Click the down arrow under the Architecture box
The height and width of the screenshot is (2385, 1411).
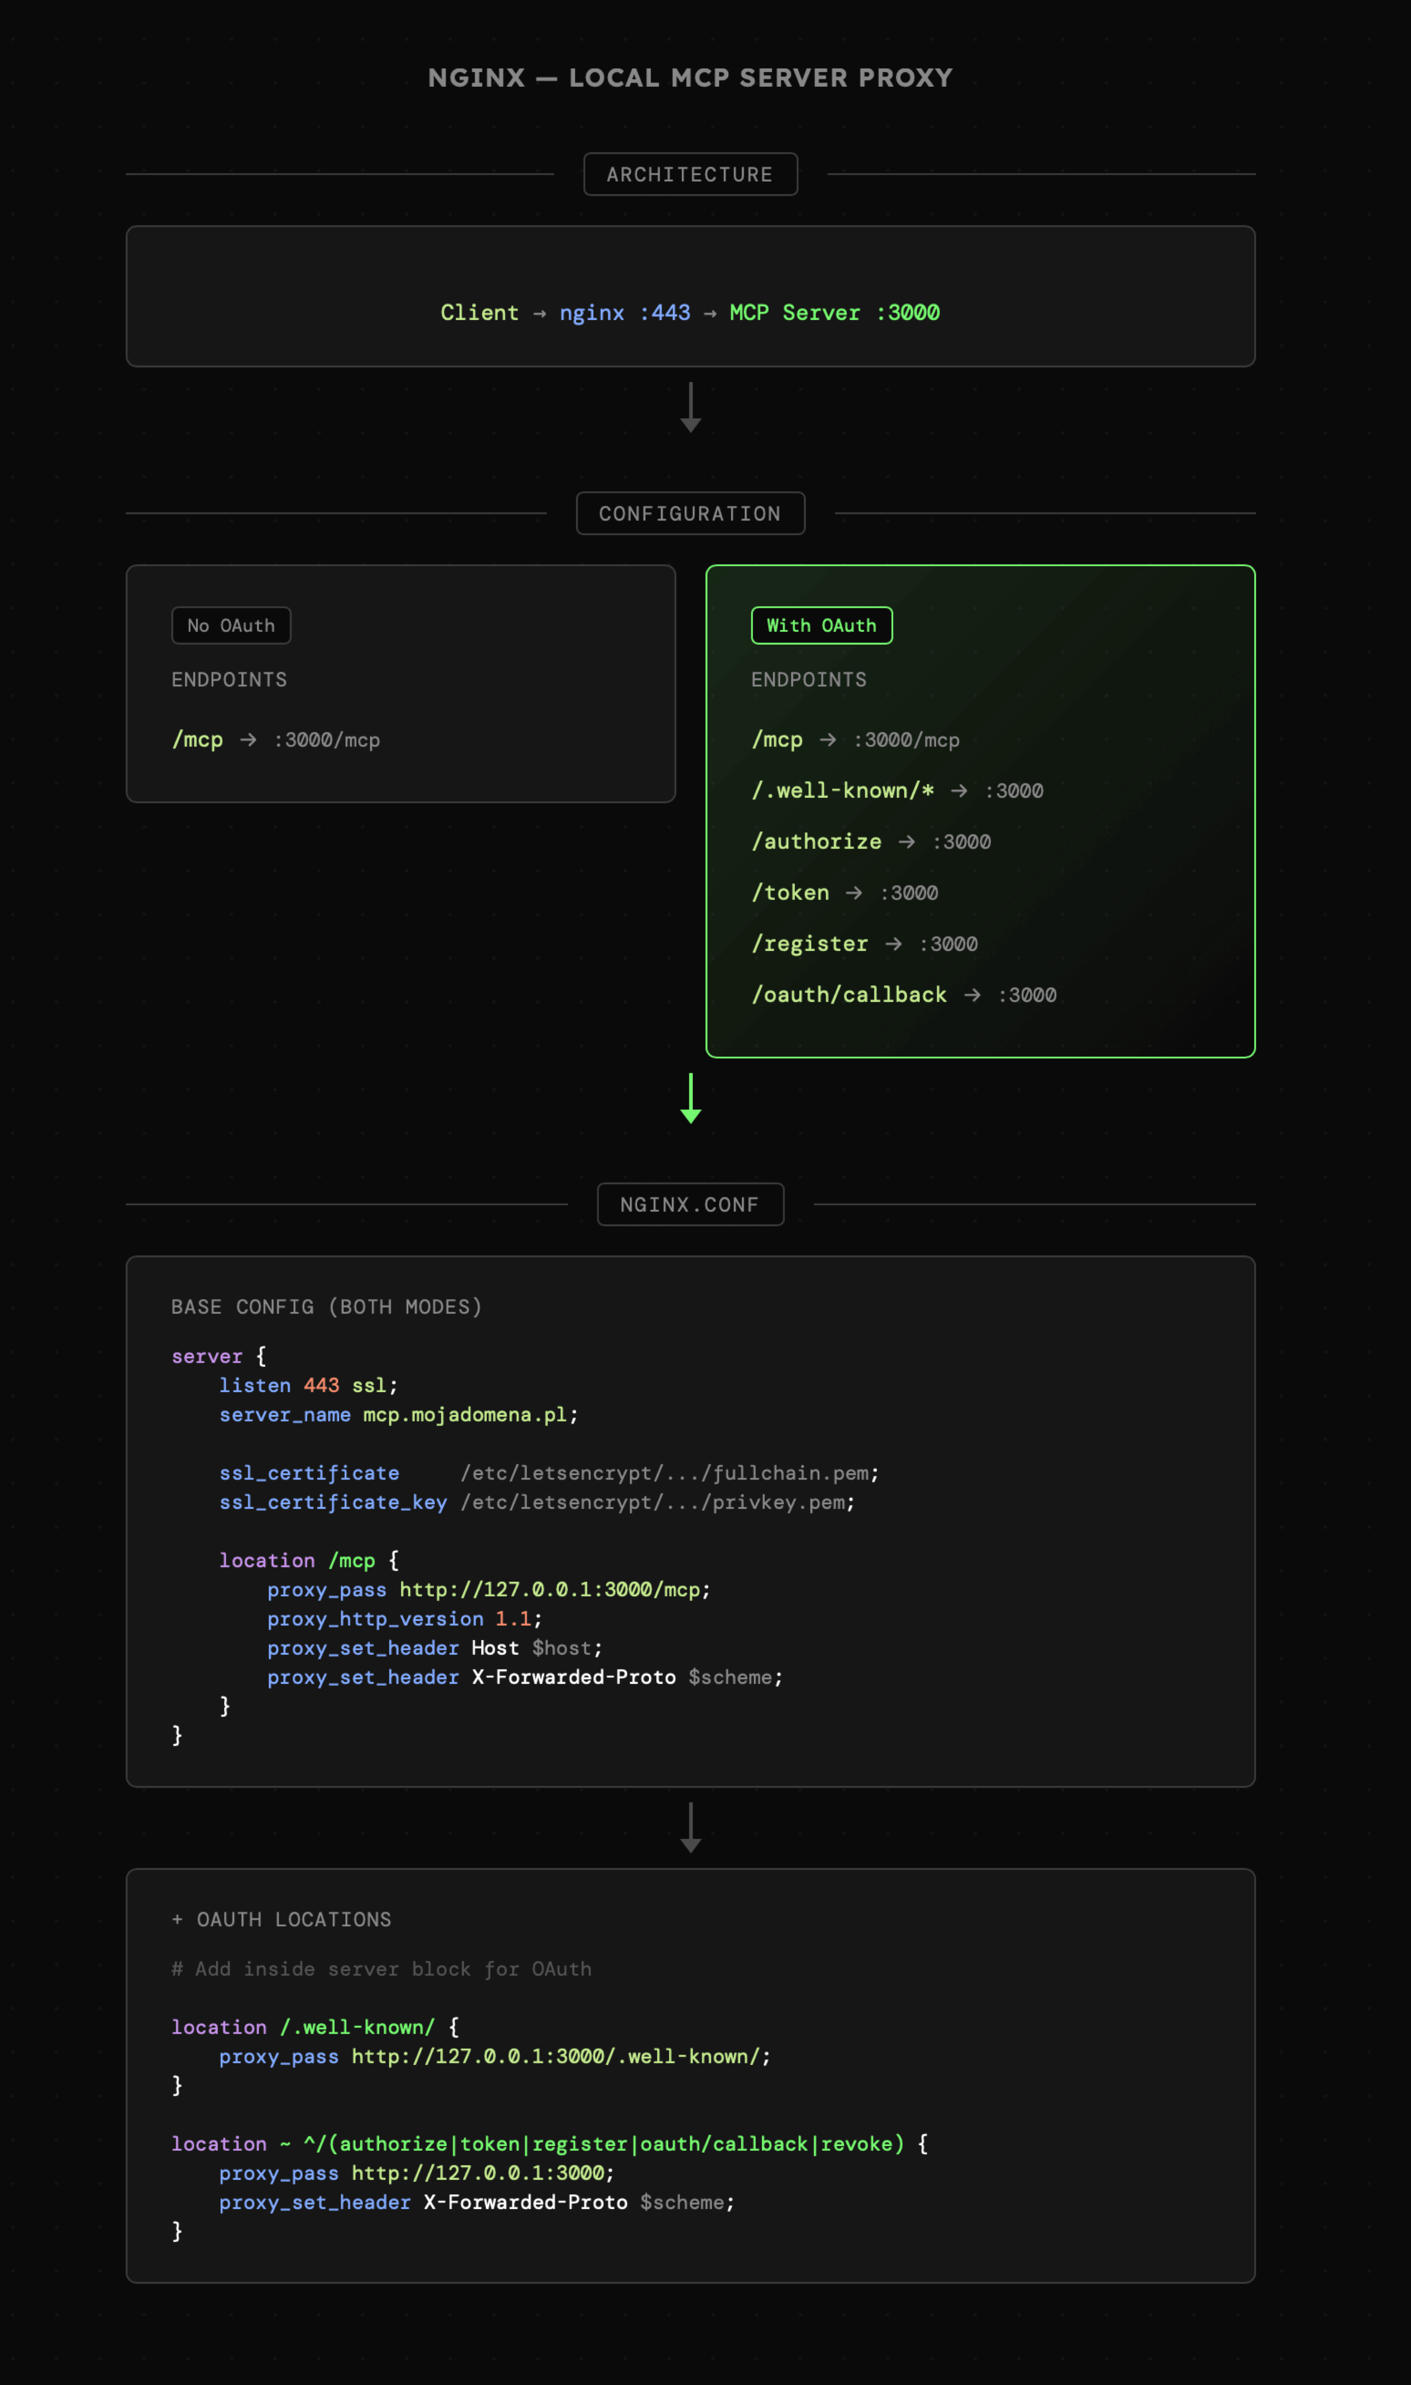pyautogui.click(x=690, y=408)
